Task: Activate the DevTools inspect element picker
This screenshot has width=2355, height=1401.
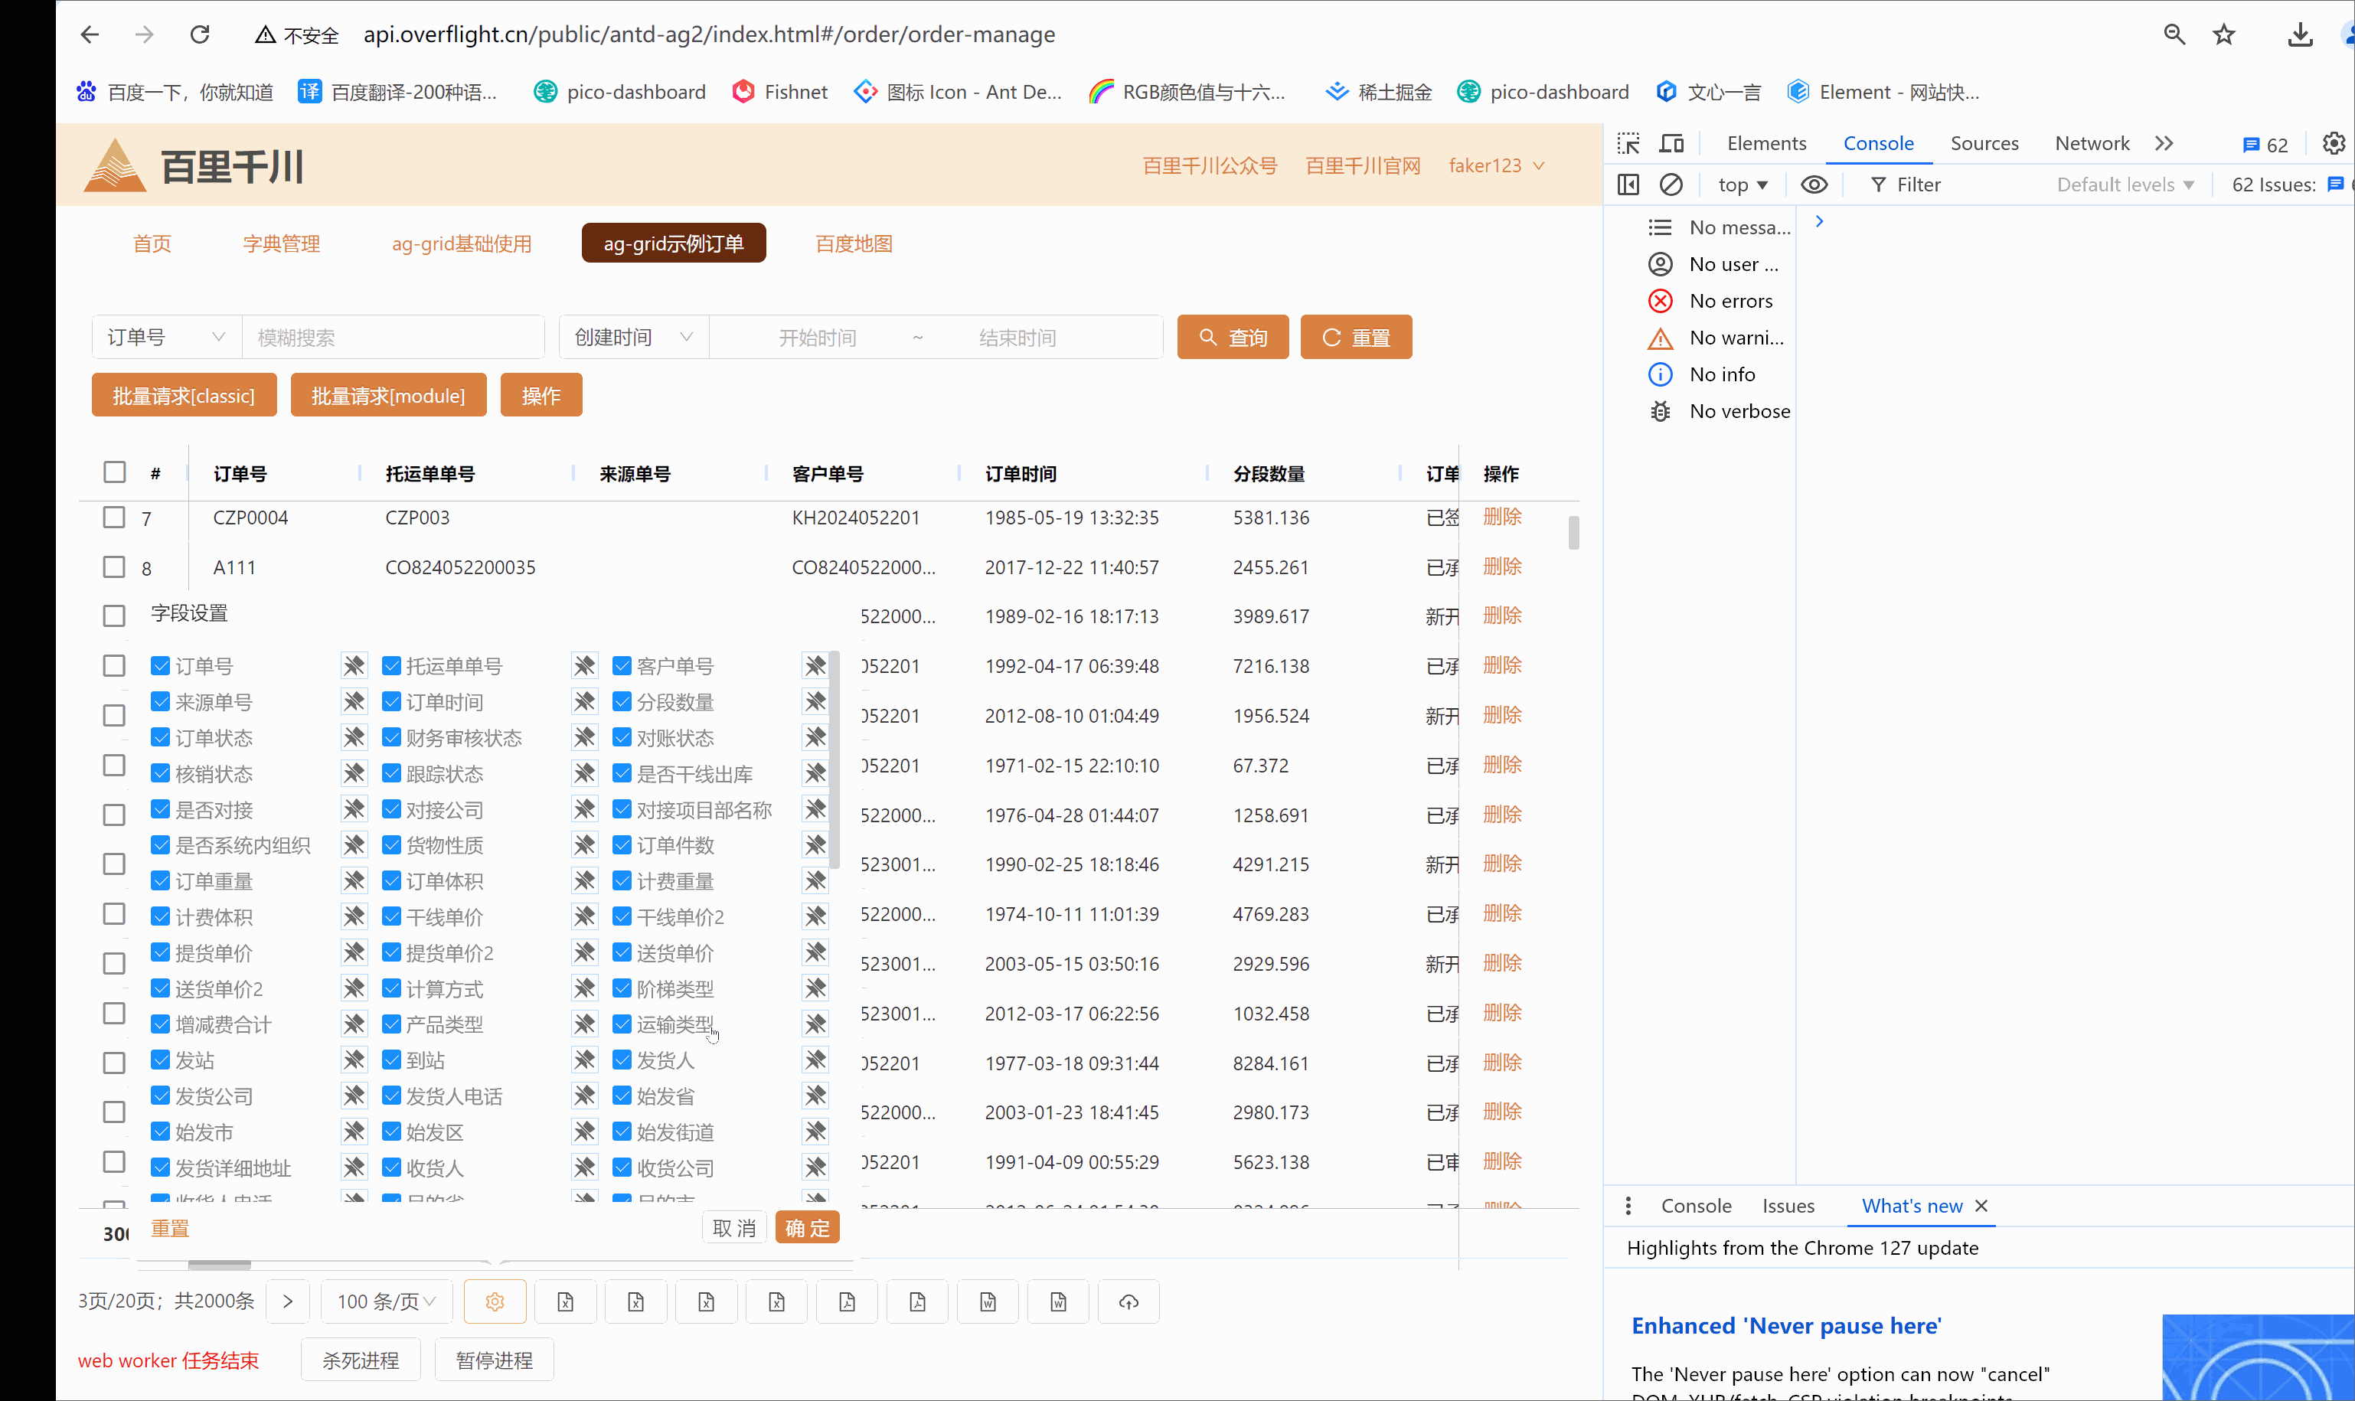Action: [1628, 143]
